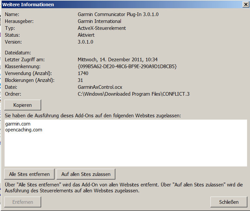Screen dimensions: 250x211
Task: Click the Verwendung (Anzahl) label
Action: pyautogui.click(x=28, y=73)
